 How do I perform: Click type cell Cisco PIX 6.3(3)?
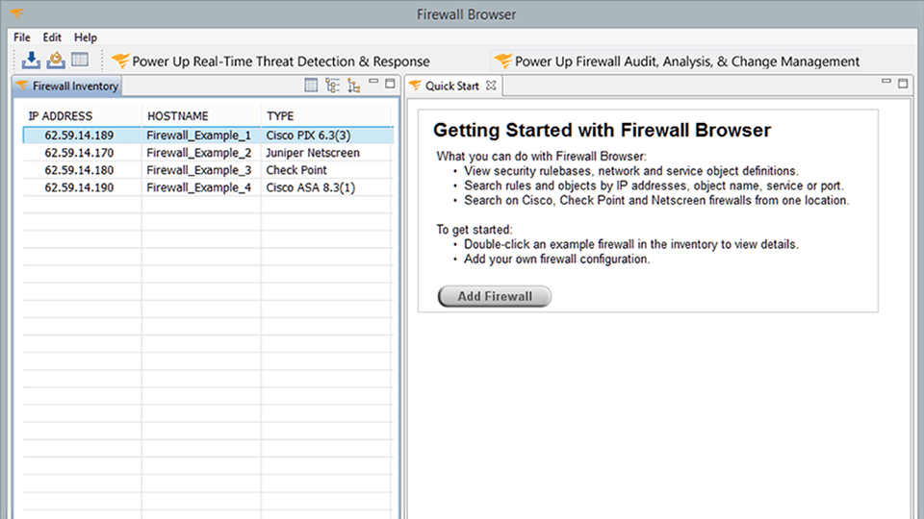point(308,136)
